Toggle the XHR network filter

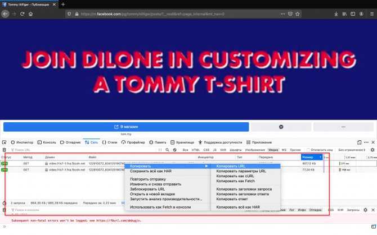pyautogui.click(x=223, y=150)
